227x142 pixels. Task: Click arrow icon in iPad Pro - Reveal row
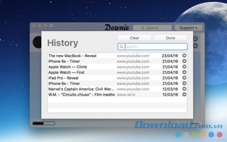pyautogui.click(x=184, y=78)
